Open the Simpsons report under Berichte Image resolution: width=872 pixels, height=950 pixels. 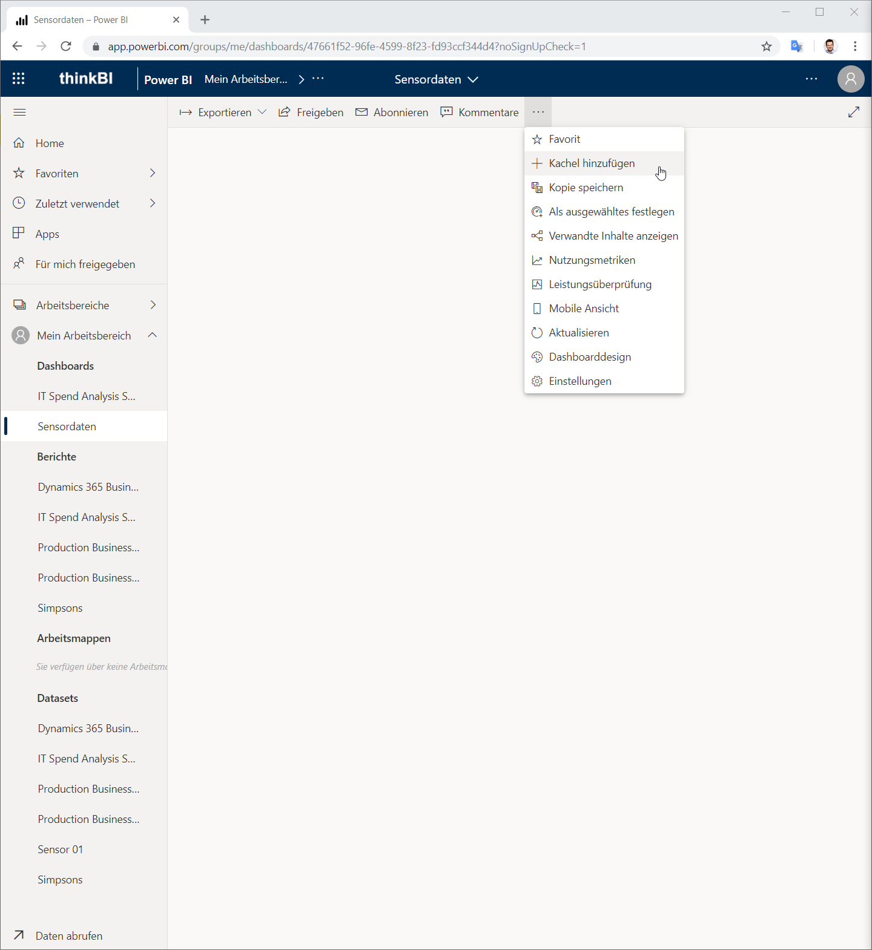click(84, 608)
